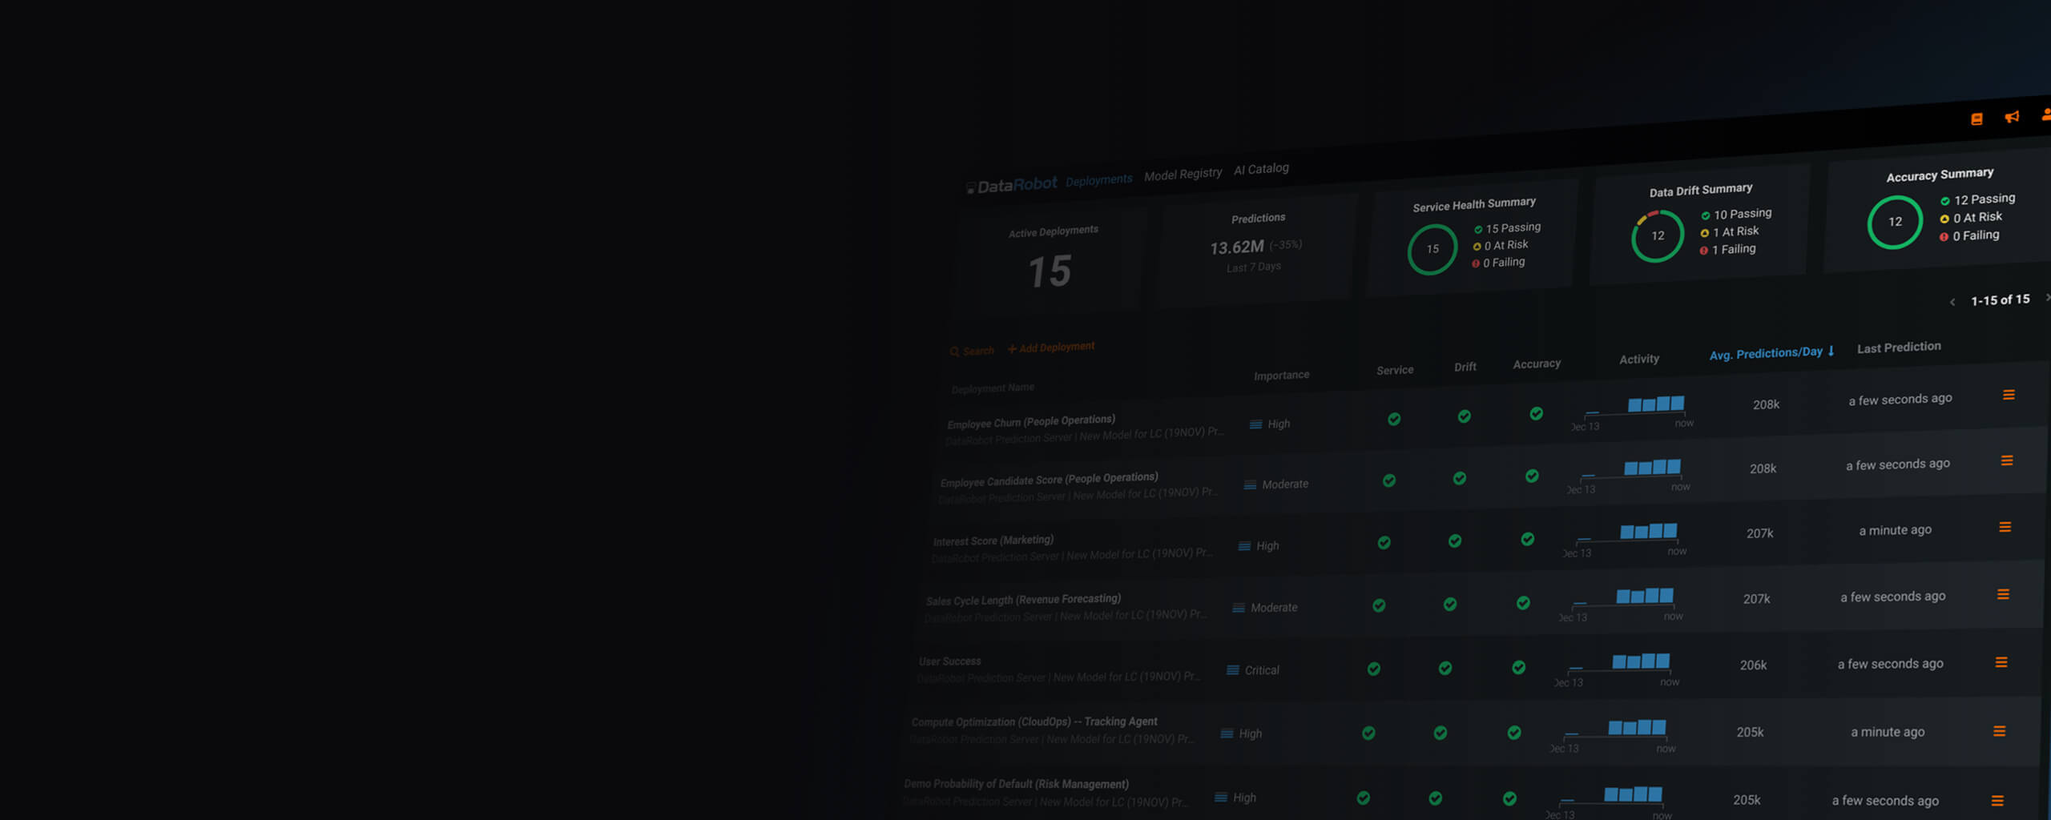
Task: Click drift status check for User Success
Action: tap(1445, 668)
